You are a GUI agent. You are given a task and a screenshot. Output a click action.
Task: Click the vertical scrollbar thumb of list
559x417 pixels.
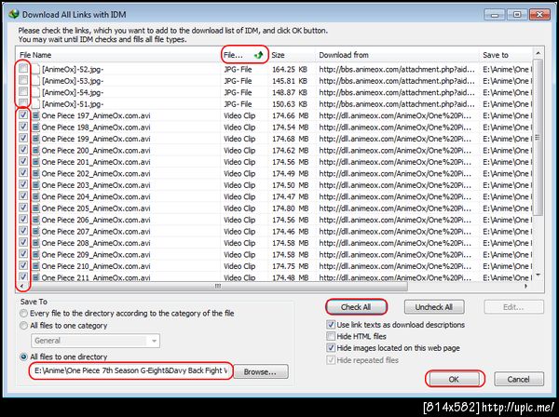point(538,138)
